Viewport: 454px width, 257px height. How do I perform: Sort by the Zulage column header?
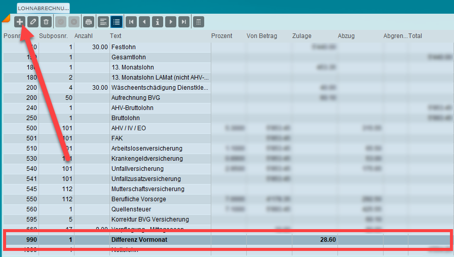click(x=301, y=36)
